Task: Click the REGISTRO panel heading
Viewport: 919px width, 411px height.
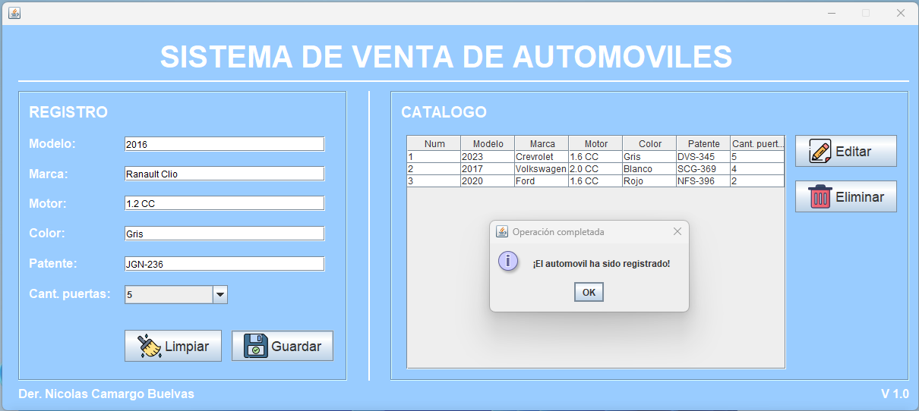Action: click(68, 112)
